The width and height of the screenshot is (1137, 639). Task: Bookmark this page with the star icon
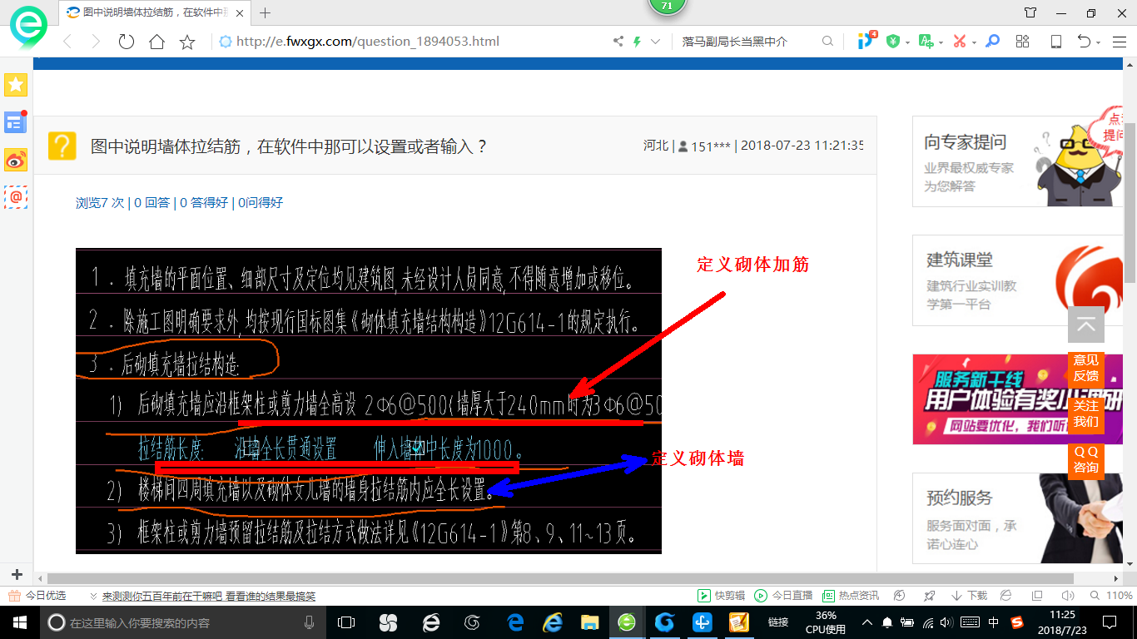[187, 42]
